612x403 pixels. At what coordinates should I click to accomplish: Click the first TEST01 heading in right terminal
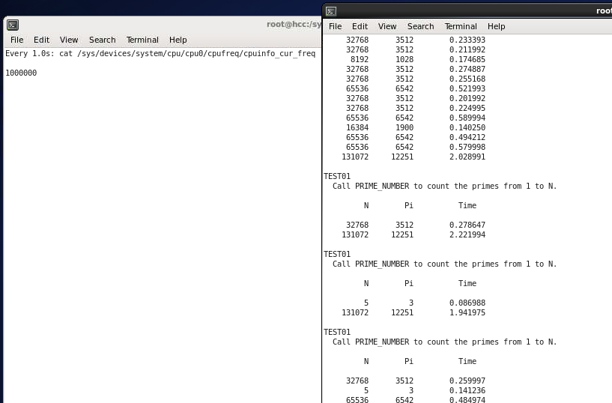pos(337,176)
